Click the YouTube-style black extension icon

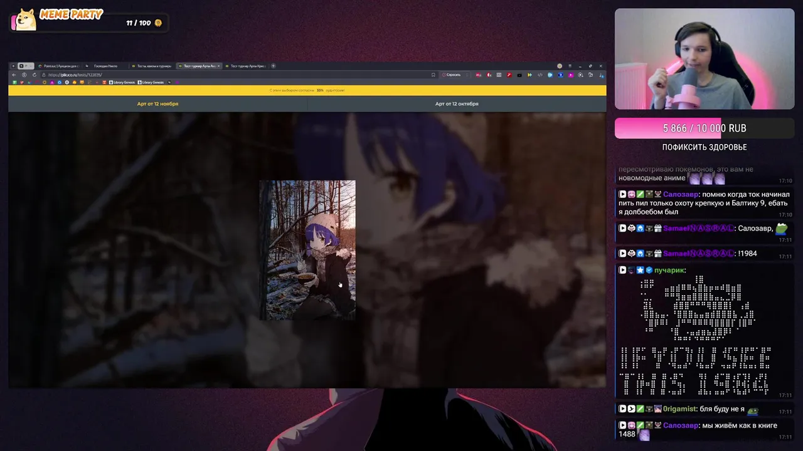(519, 75)
